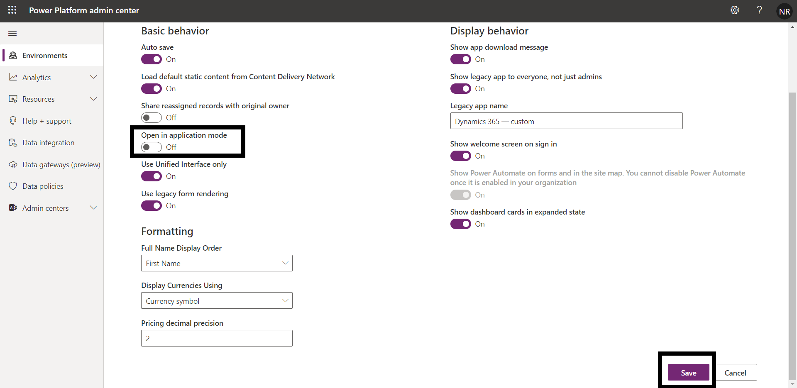Image resolution: width=797 pixels, height=388 pixels.
Task: Open the Analytics sidebar item
Action: tap(37, 77)
